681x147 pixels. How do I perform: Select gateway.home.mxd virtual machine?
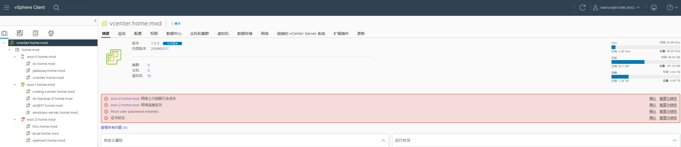pyautogui.click(x=49, y=71)
